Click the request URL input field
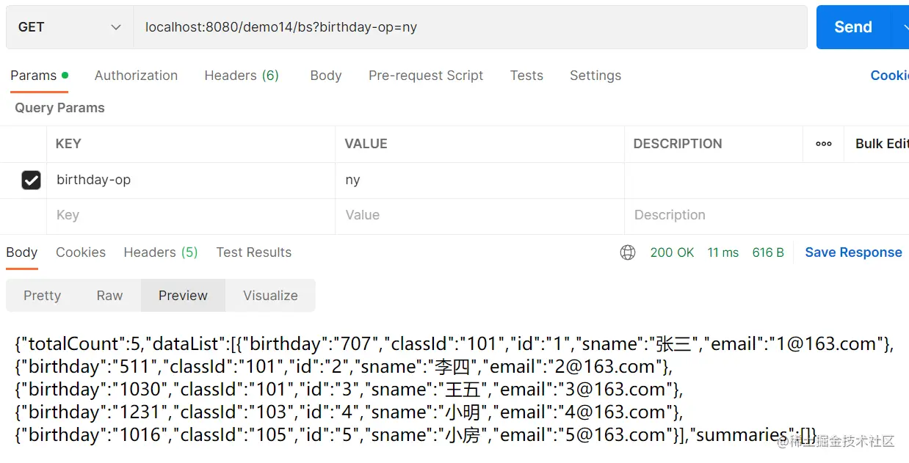909x463 pixels. (x=470, y=27)
